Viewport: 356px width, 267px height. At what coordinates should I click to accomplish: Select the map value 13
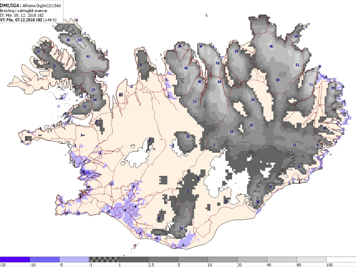click(231, 131)
